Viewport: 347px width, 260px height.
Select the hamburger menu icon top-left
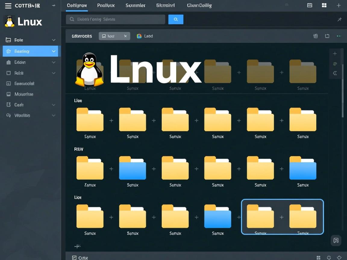(8, 5)
